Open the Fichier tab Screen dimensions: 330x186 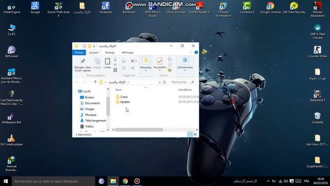pos(79,52)
